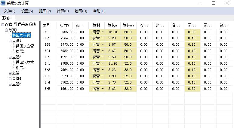Open the 设置(S) menu
Viewport: 234px width, 128px height.
[27, 11]
